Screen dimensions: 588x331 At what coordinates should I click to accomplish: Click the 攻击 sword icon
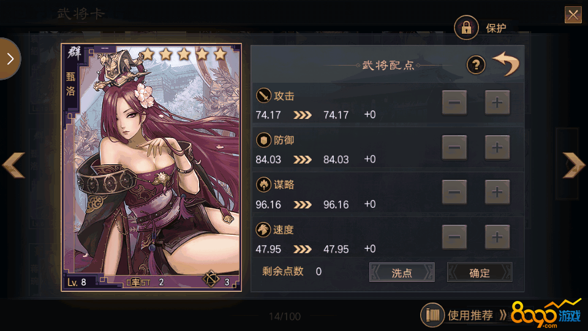click(x=263, y=96)
